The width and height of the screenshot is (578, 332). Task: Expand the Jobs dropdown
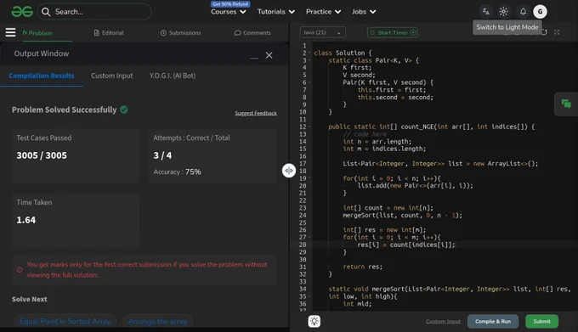[x=364, y=12]
